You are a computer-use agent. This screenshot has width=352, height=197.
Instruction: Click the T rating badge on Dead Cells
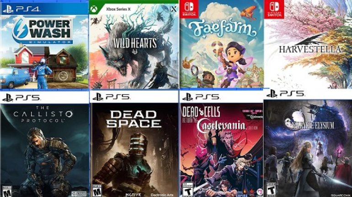[x=188, y=190]
